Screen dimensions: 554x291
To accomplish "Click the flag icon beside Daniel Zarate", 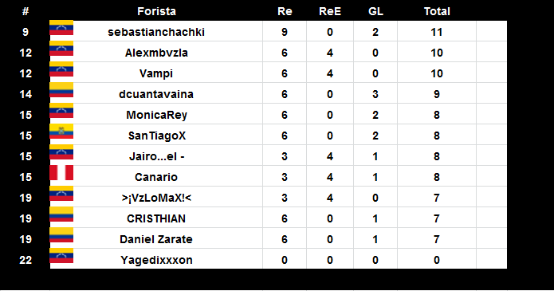I will click(61, 234).
